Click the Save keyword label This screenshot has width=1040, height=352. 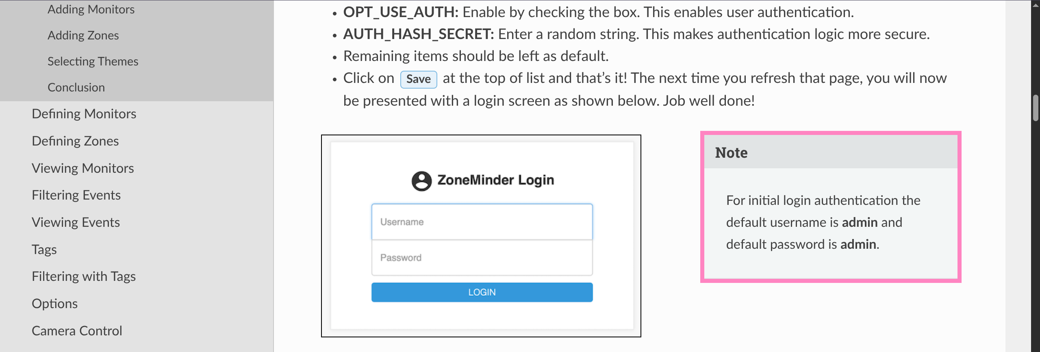tap(418, 79)
